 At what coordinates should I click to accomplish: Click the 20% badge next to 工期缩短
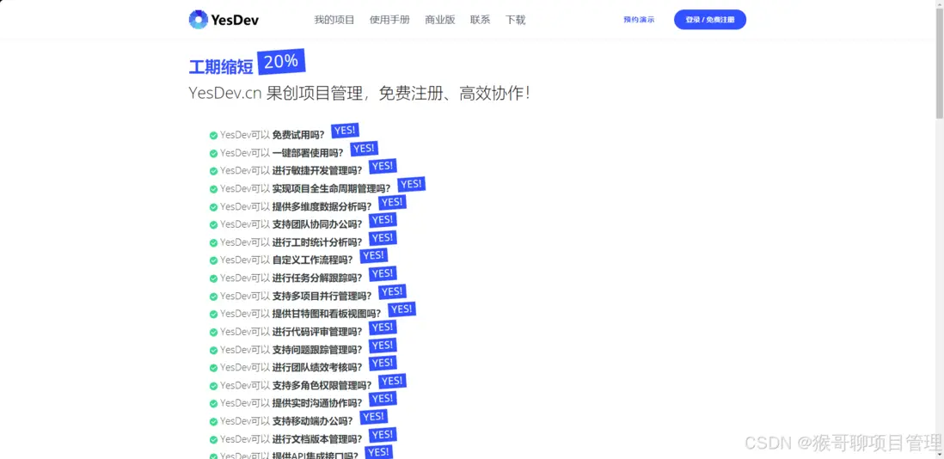point(281,61)
